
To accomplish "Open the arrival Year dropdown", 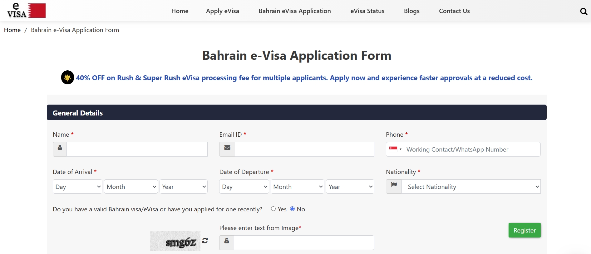I will 184,186.
